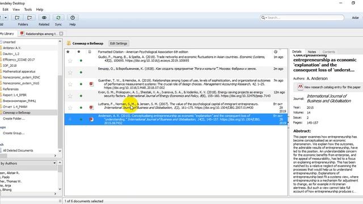
Task: Select the Отчет 1.4_РФФИ folder
Action: [x=15, y=107]
